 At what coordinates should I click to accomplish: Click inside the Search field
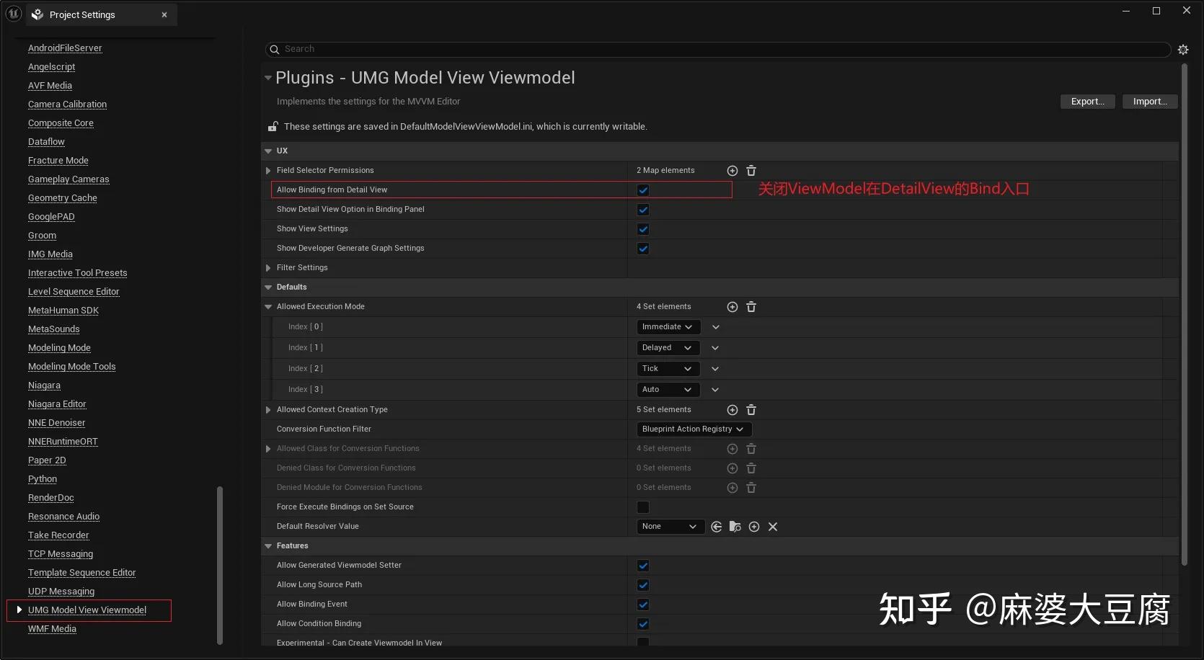click(x=505, y=49)
